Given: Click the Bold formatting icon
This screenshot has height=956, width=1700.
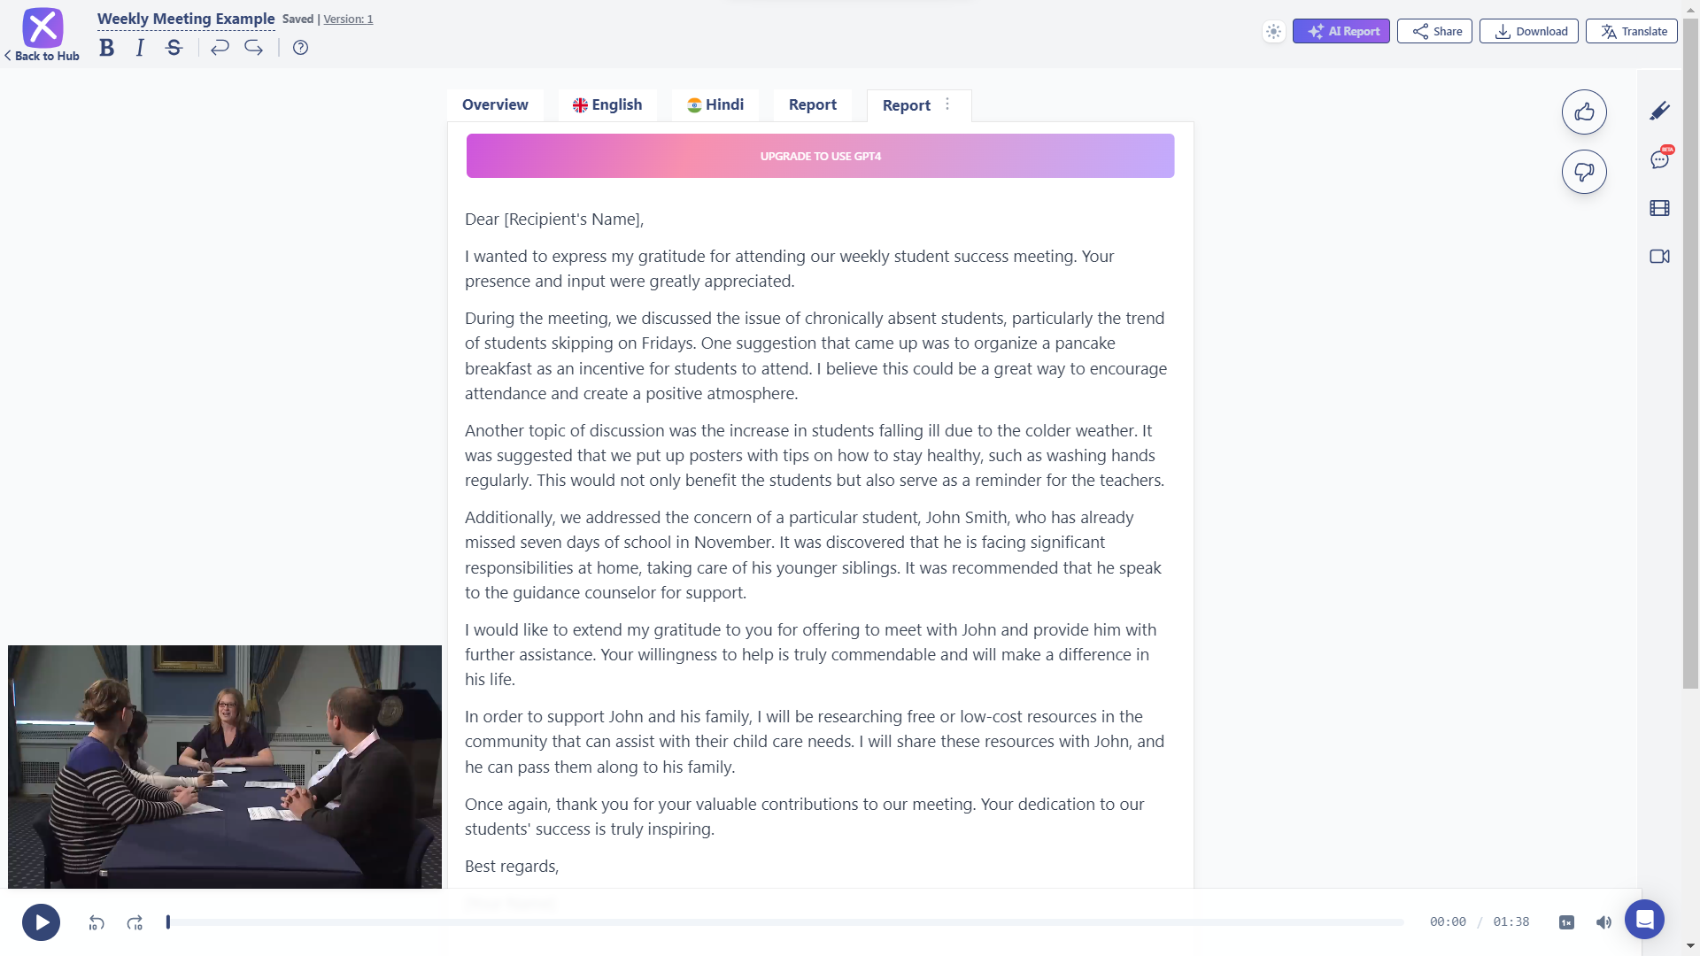Looking at the screenshot, I should (106, 48).
